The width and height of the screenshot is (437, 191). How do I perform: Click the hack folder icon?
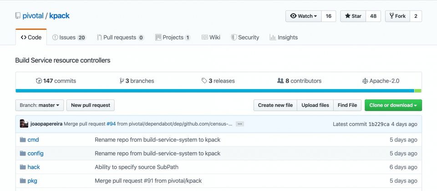pos(23,167)
